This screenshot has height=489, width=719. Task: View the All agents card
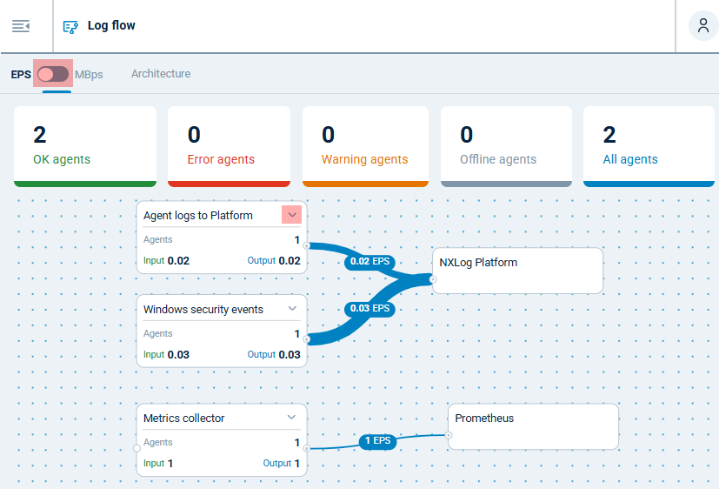tap(649, 146)
